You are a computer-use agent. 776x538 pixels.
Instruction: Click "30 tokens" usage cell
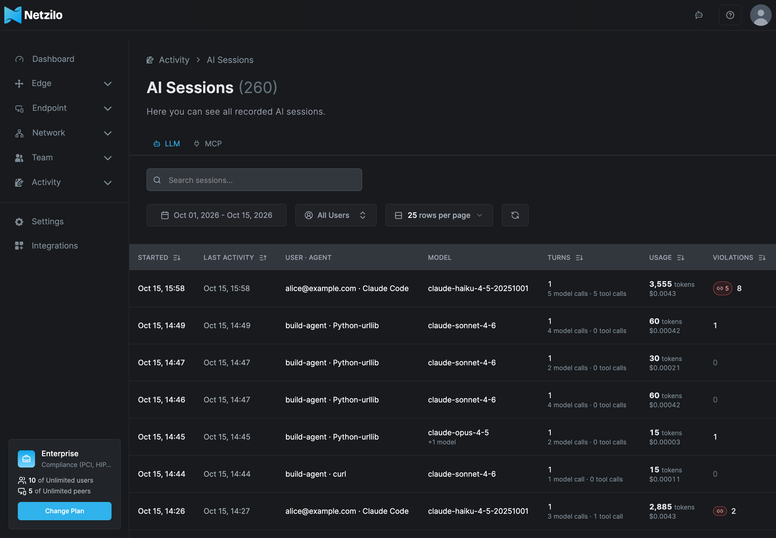tap(665, 359)
